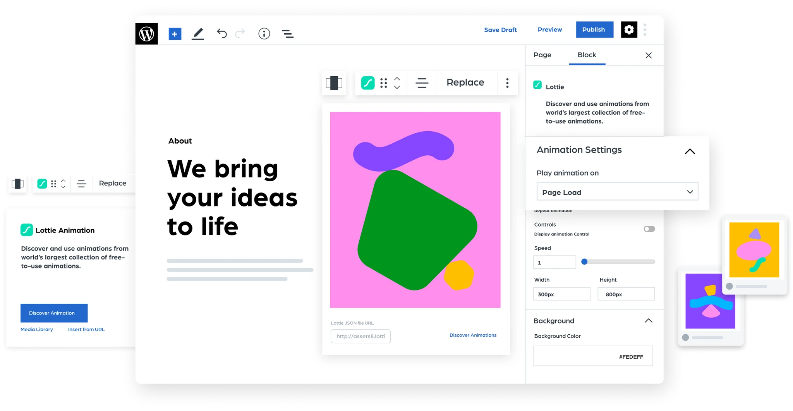
Task: Click the WordPress logo icon
Action: point(146,34)
